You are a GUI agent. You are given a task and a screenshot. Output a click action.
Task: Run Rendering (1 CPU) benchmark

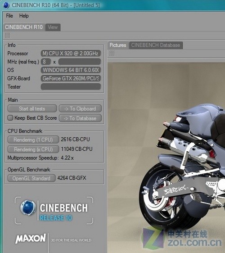(33, 140)
